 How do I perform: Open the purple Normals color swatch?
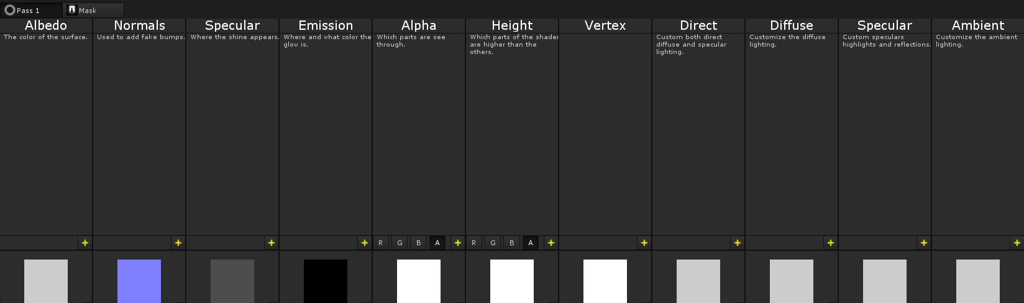[x=139, y=281]
